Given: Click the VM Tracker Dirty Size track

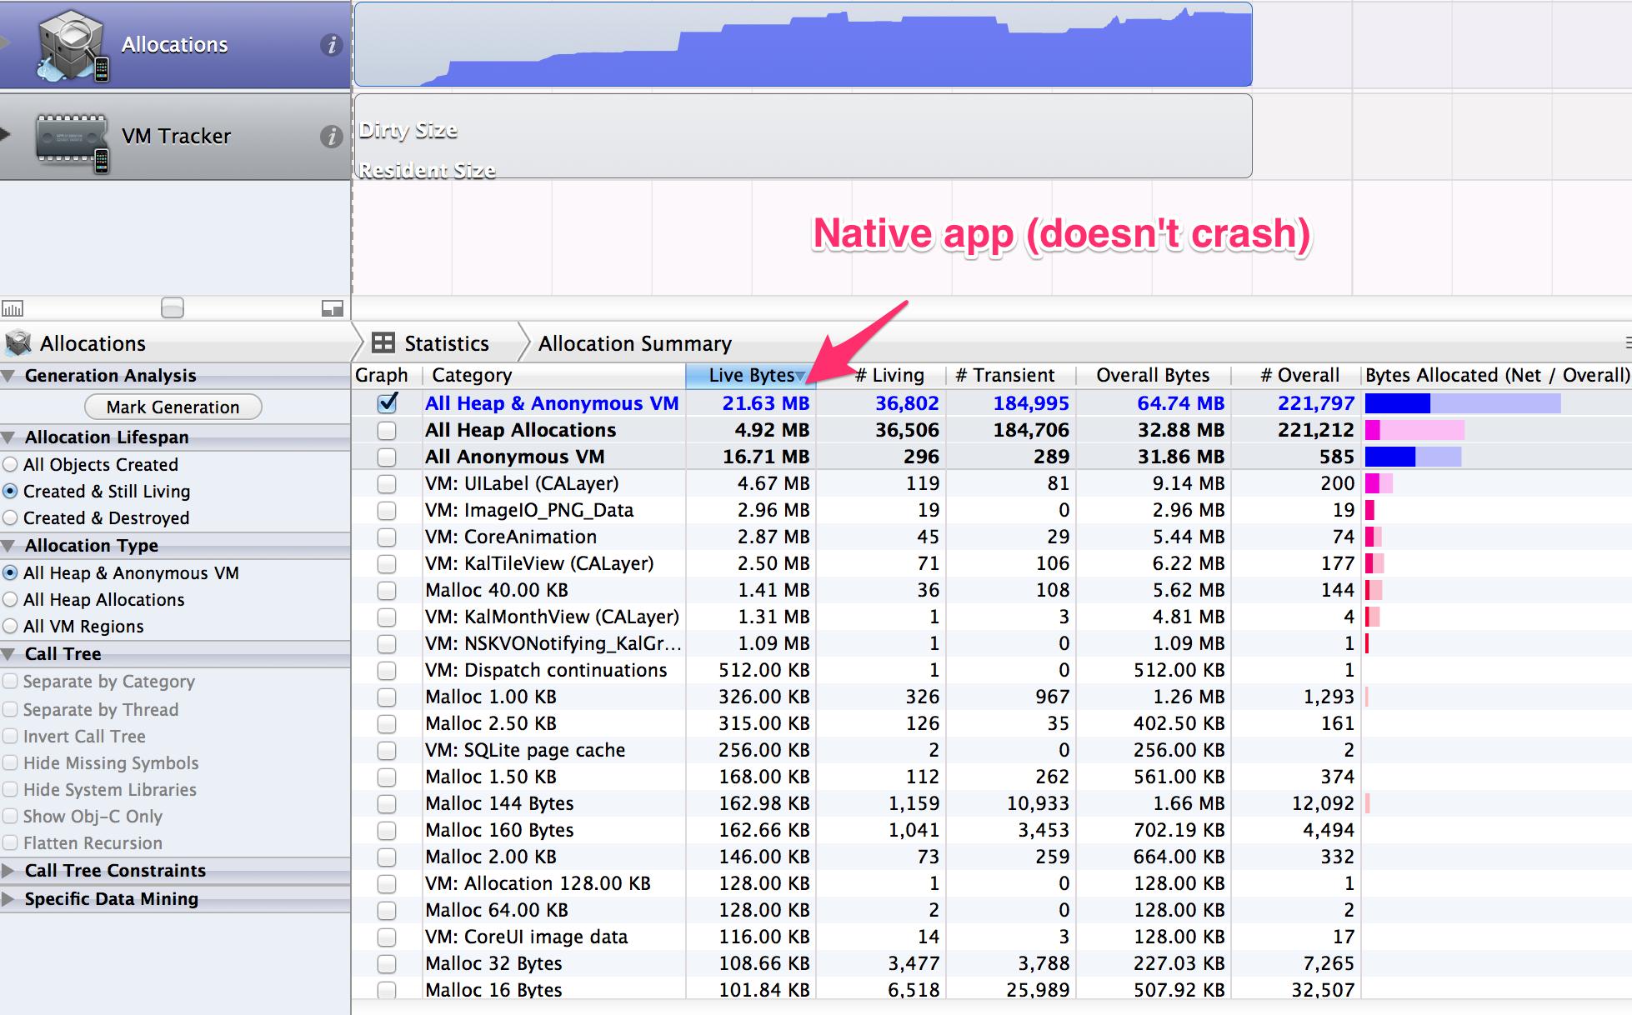Looking at the screenshot, I should (x=803, y=136).
